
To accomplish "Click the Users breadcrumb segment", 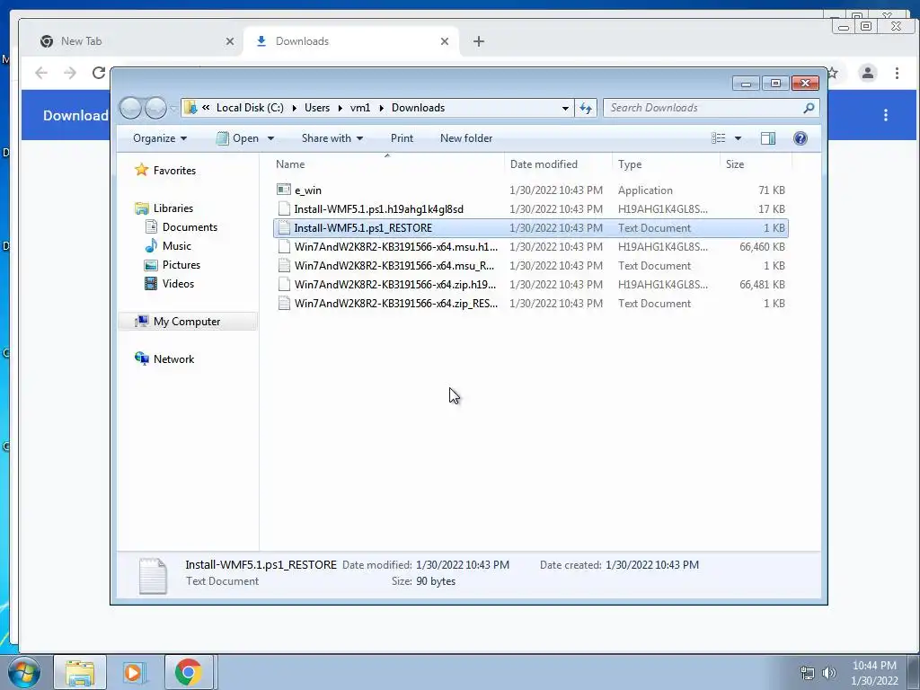I will [x=317, y=108].
